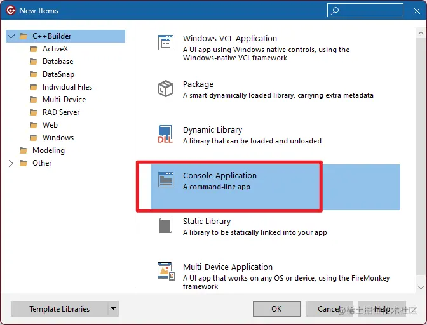Click the Template Libraries button
Screen dimensions: 427x325
click(x=60, y=308)
